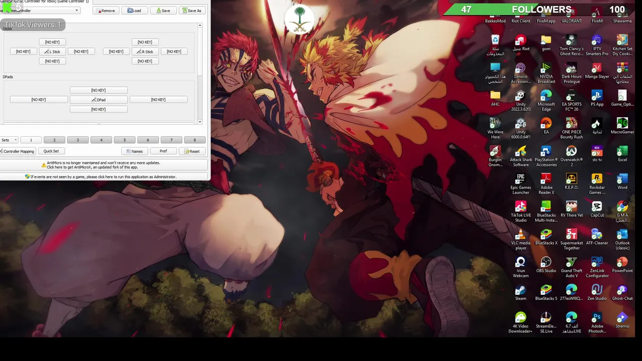
Task: Open the Ghost-Chat desktop icon
Action: coord(622,293)
